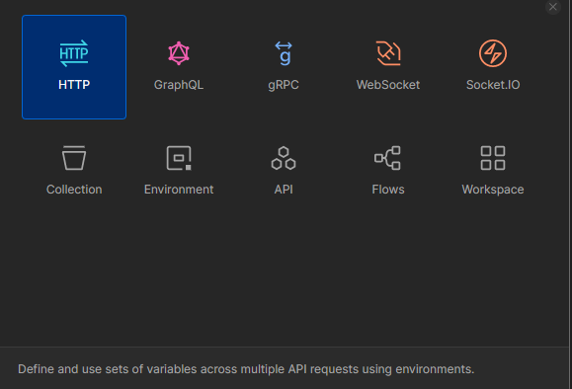
Task: Click the Collection label
Action: click(x=74, y=190)
